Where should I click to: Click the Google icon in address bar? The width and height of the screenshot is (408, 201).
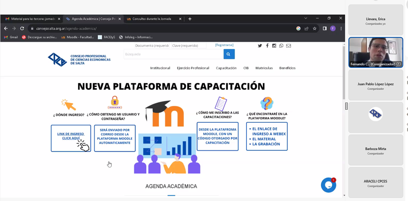point(298,28)
